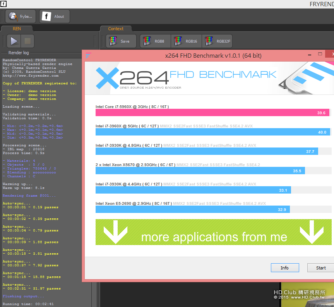The height and width of the screenshot is (307, 334).
Task: Click the render toolbar left drag handle
Action: coord(3,41)
